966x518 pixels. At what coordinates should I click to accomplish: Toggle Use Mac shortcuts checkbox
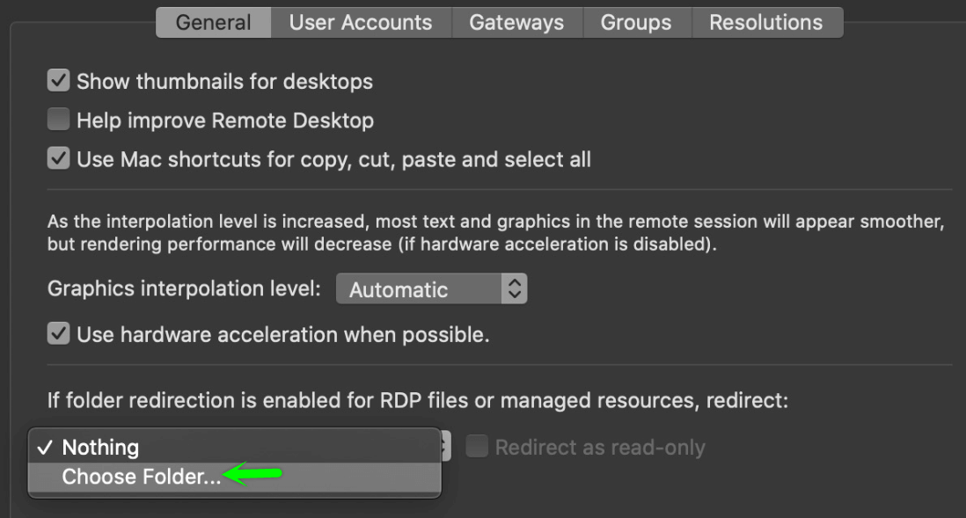59,158
